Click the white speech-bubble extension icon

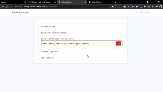click(x=137, y=7)
